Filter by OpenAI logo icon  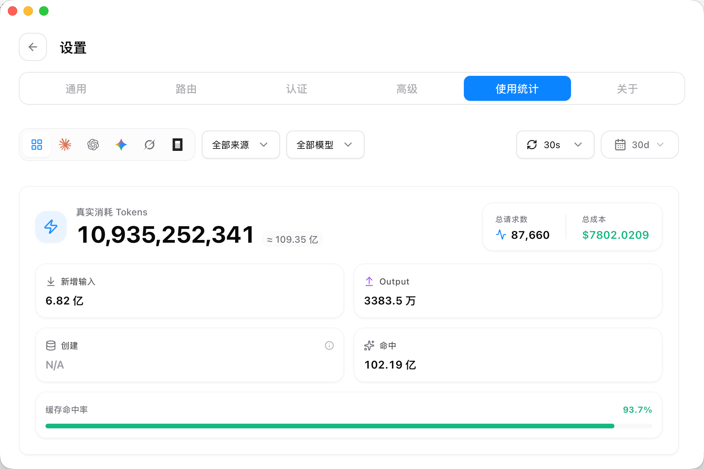[93, 145]
